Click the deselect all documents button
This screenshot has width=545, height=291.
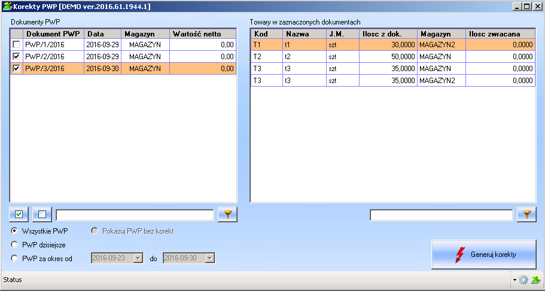tap(42, 214)
